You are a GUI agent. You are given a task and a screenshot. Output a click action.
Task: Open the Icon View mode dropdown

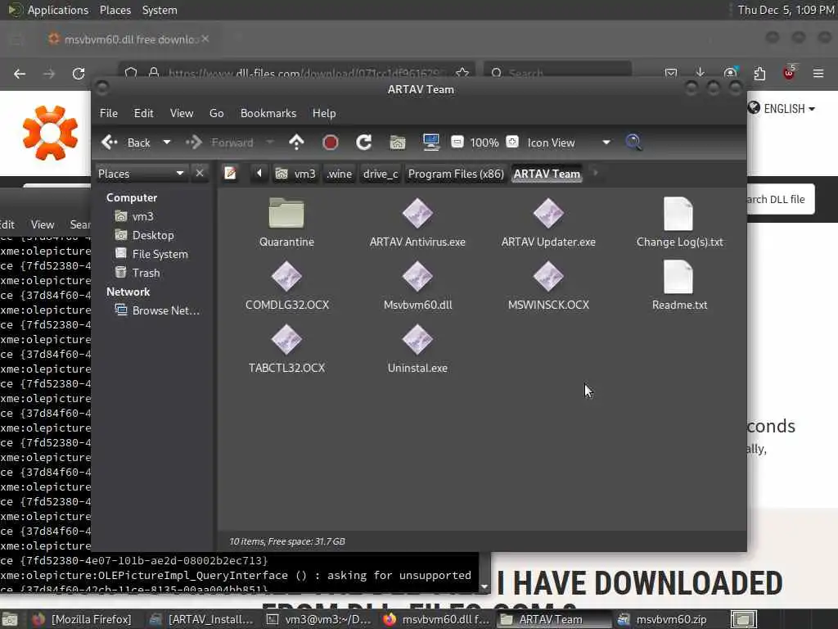(569, 143)
